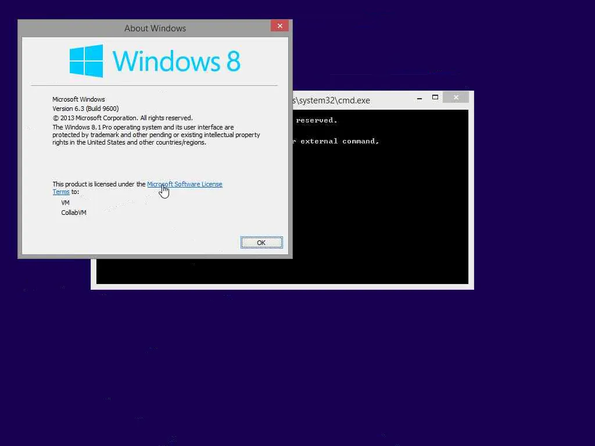Click the 'Windows 8' banner wordmark
Viewport: 595px width, 446px height.
click(x=177, y=60)
